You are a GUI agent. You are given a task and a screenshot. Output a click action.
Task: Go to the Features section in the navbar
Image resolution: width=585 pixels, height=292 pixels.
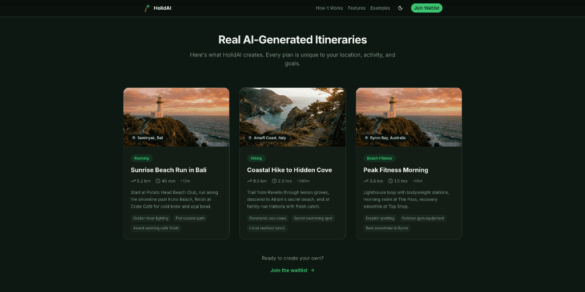click(356, 8)
